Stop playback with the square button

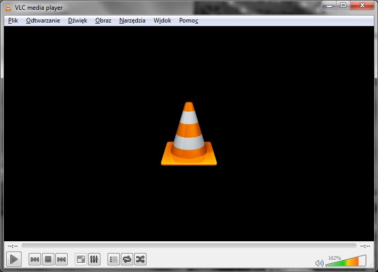[x=48, y=259]
